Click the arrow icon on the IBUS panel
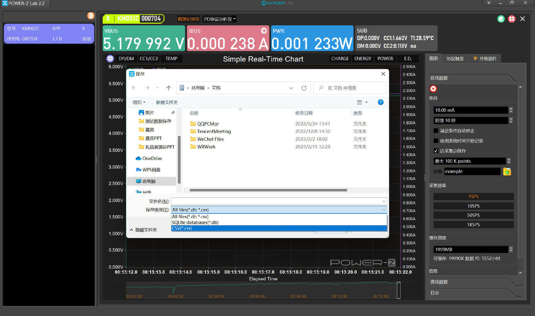535x316 pixels. tap(264, 31)
